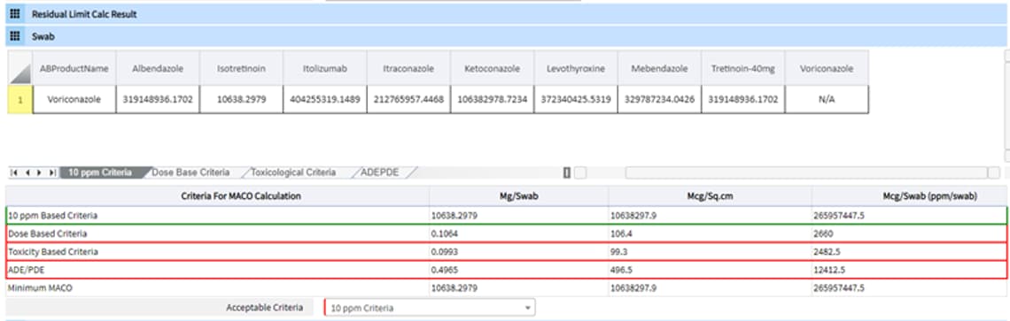Click the Voriconazole column header

coord(827,68)
